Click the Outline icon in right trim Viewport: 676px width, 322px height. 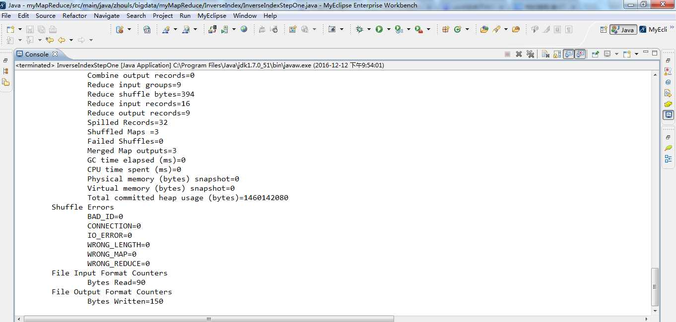(668, 159)
